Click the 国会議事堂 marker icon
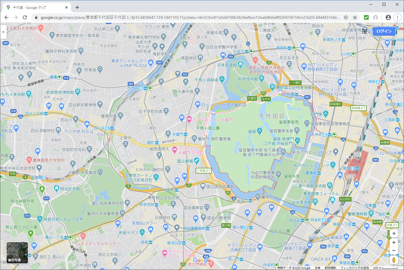This screenshot has width=404, height=270. click(207, 207)
